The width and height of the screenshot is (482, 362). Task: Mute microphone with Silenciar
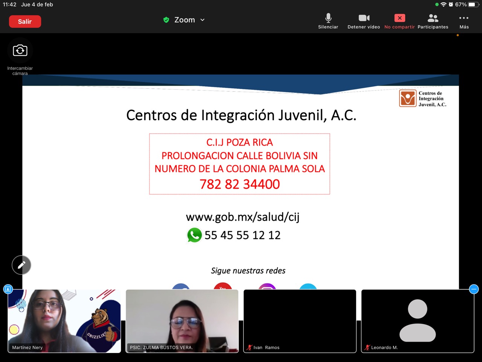click(328, 21)
